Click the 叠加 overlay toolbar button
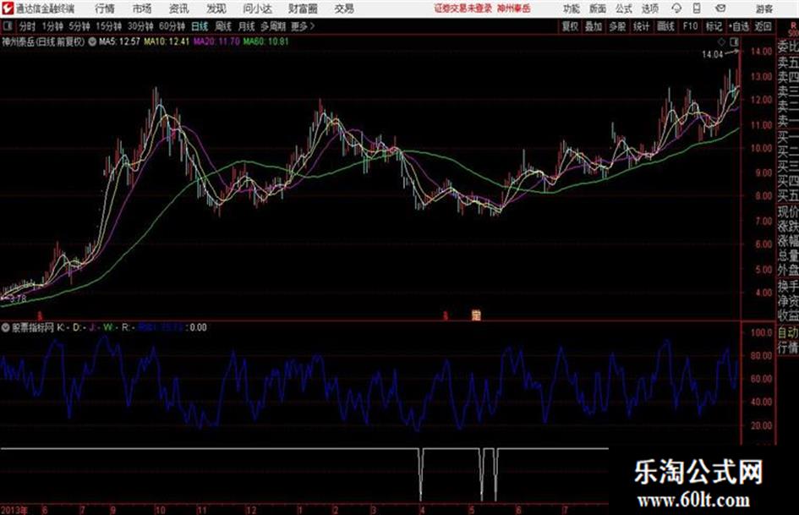Viewport: 799px width, 515px height. pos(594,26)
